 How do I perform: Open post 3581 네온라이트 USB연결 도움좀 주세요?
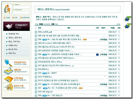[58, 51]
